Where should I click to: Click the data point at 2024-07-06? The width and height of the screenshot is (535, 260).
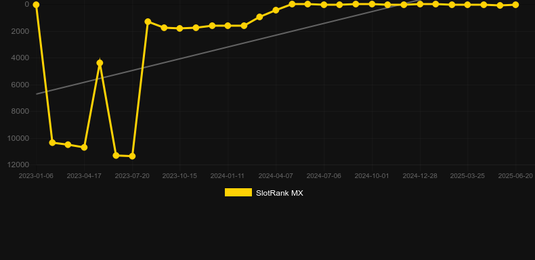coord(324,5)
